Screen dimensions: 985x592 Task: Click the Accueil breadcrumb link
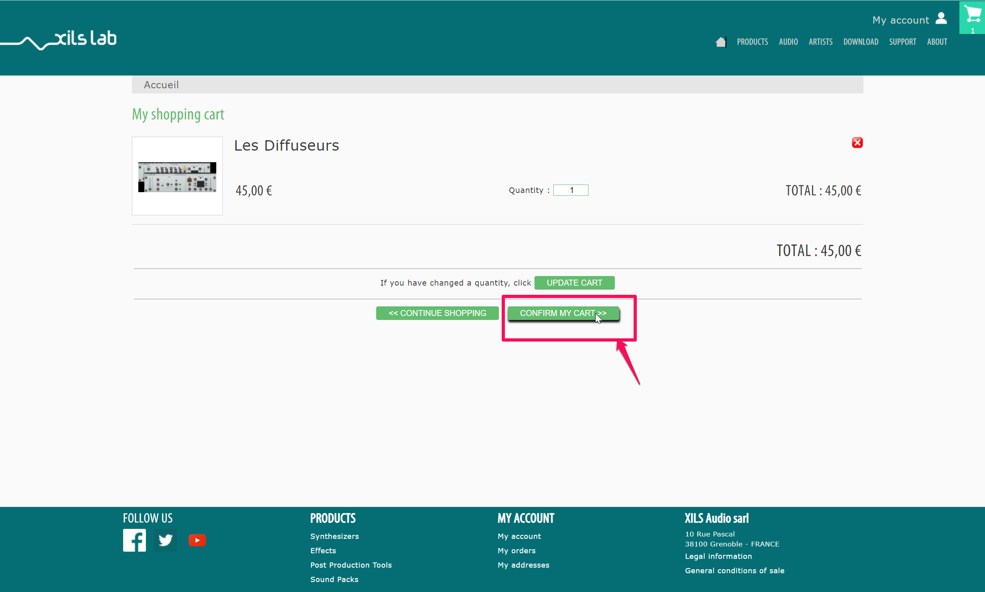161,85
